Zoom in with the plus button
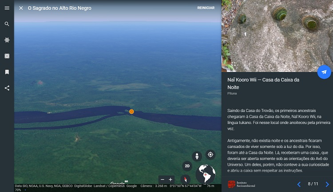This screenshot has height=192, width=333. click(170, 180)
